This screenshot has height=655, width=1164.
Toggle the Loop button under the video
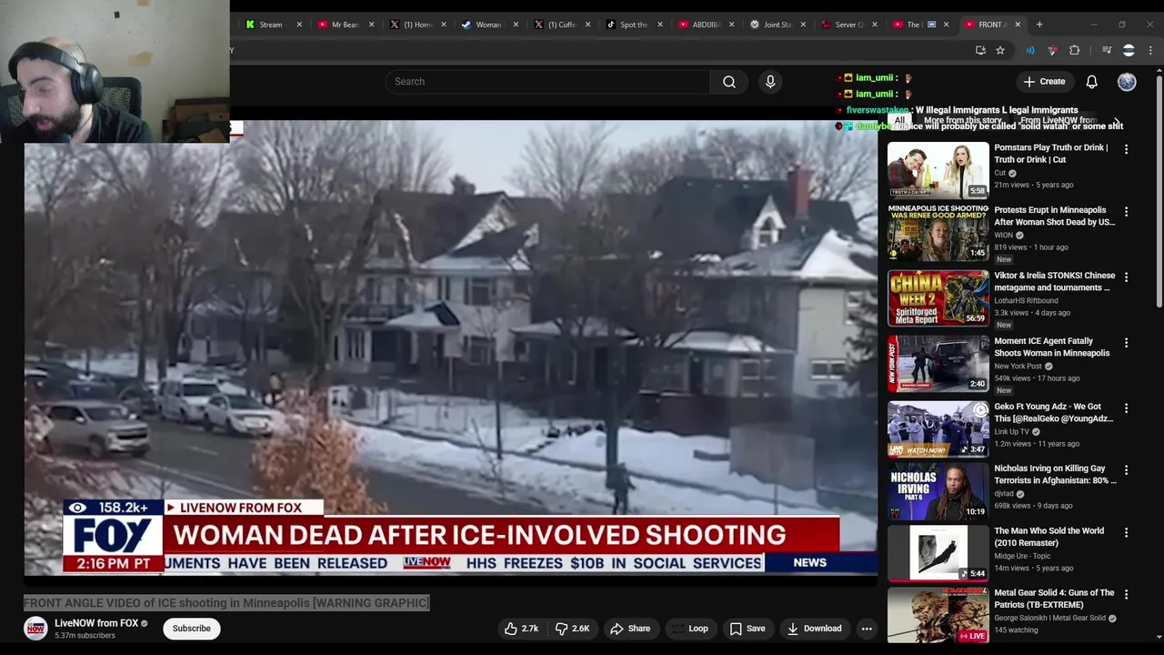pos(690,629)
